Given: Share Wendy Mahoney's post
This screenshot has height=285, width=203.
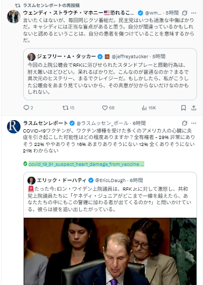Looking at the screenshot, I should [x=194, y=108].
